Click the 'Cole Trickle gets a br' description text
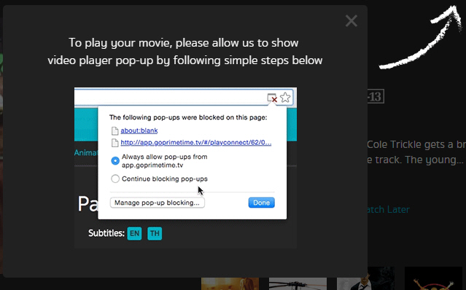 click(416, 144)
